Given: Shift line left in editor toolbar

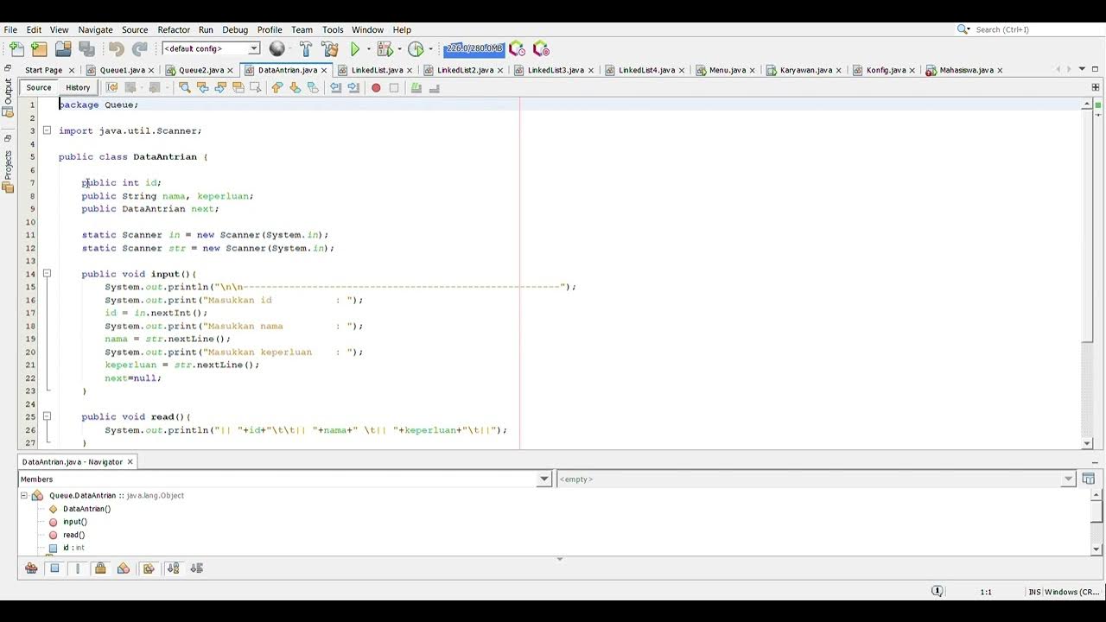Looking at the screenshot, I should pos(336,87).
